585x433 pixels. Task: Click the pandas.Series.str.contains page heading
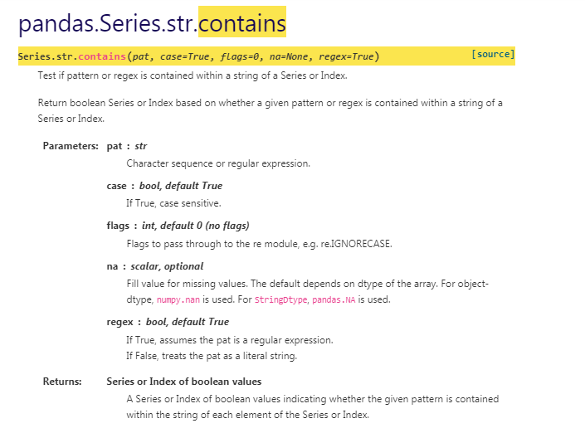(152, 22)
